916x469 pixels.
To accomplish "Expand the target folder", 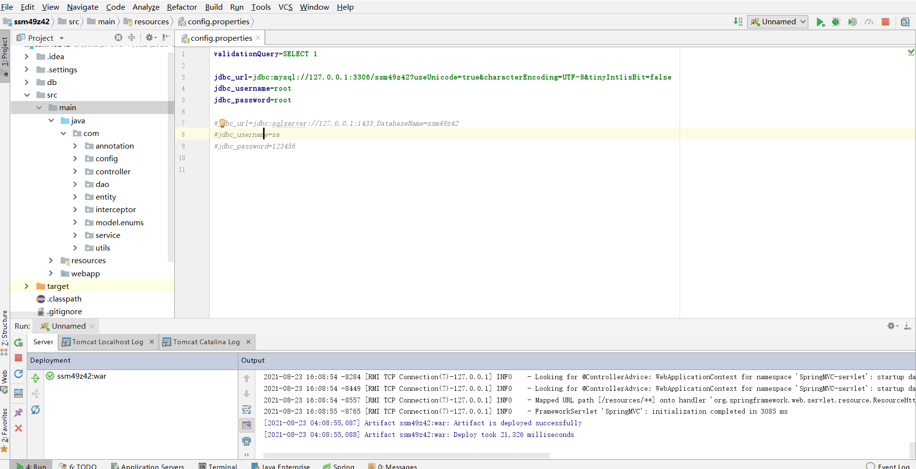I will pos(27,286).
